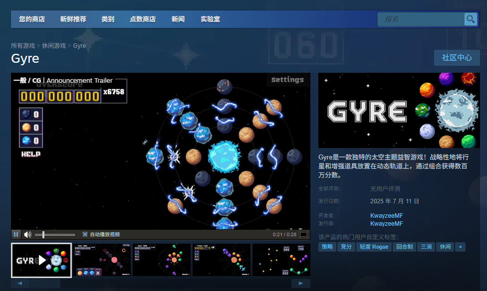
Task: Click the 所有游戏 breadcrumb link
Action: 23,45
